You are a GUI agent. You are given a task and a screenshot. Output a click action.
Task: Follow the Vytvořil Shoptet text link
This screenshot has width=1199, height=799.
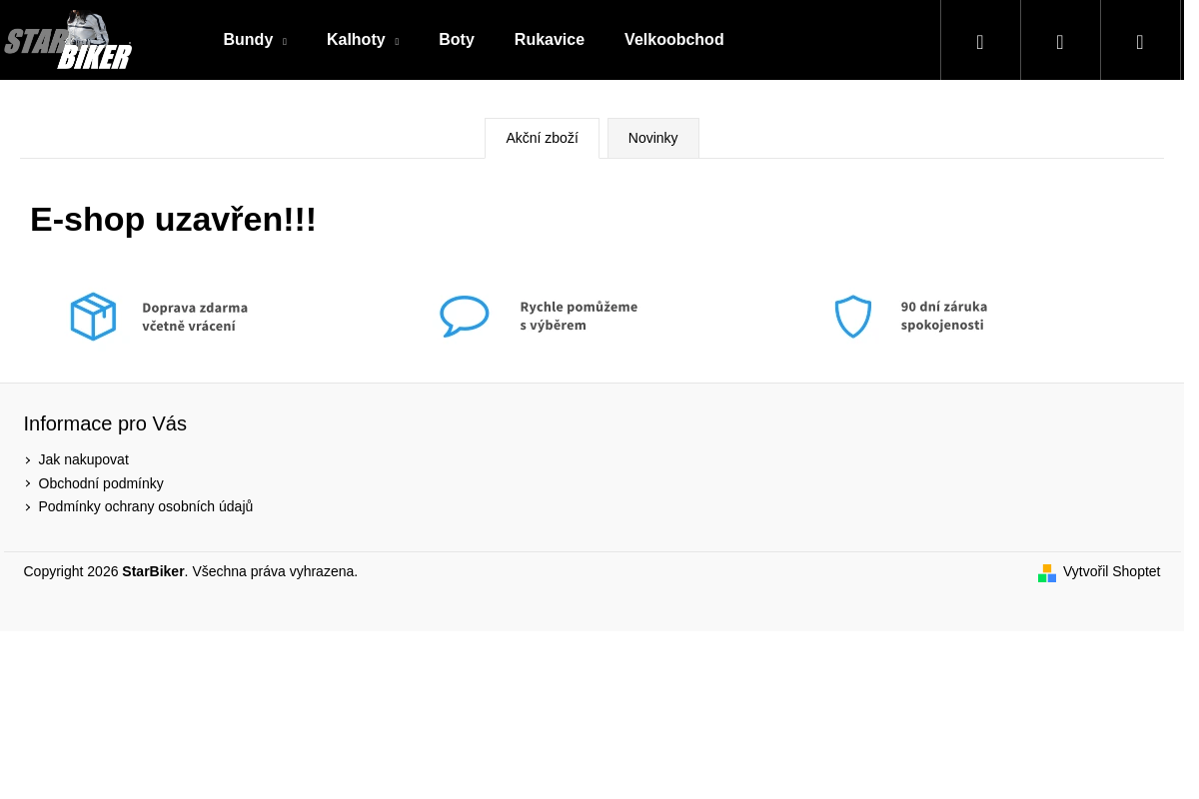tap(1111, 571)
